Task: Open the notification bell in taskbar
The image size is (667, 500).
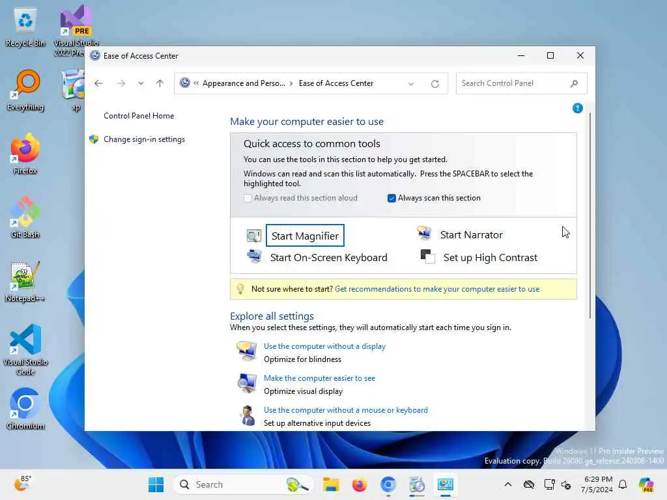Action: [x=623, y=484]
